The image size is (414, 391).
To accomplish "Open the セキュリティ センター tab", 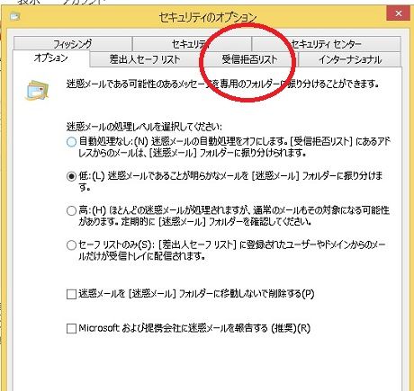I will coord(326,44).
